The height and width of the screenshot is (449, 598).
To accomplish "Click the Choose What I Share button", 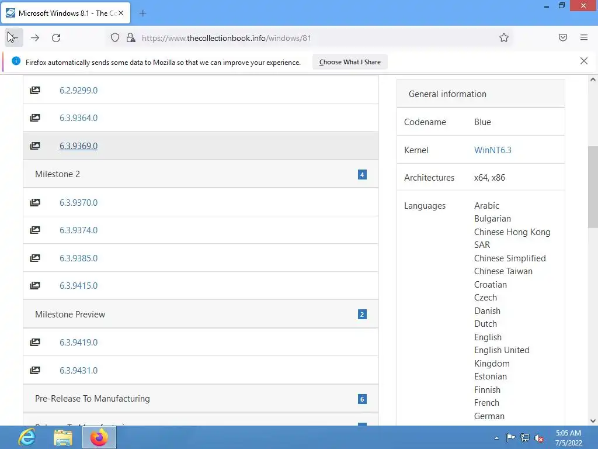I will (x=350, y=62).
